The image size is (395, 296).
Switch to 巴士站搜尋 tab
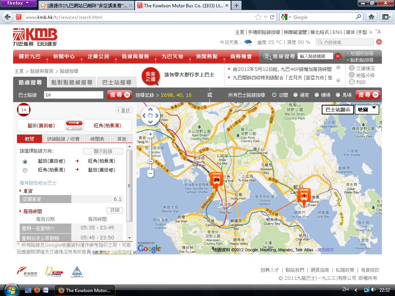[x=116, y=82]
